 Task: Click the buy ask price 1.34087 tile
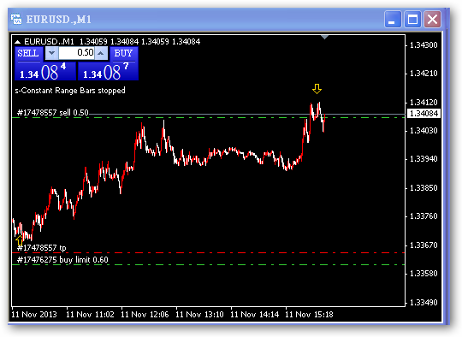pyautogui.click(x=108, y=72)
